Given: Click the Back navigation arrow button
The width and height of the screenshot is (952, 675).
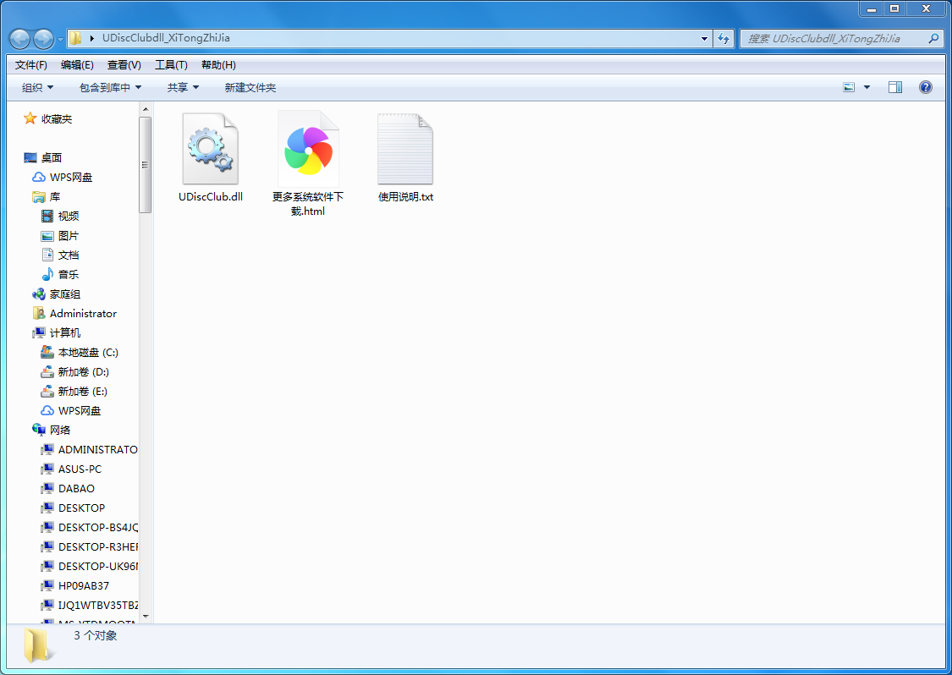Looking at the screenshot, I should (x=20, y=39).
